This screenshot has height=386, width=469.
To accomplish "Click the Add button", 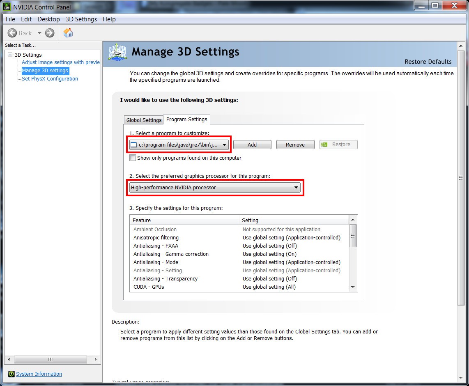I will coord(252,145).
